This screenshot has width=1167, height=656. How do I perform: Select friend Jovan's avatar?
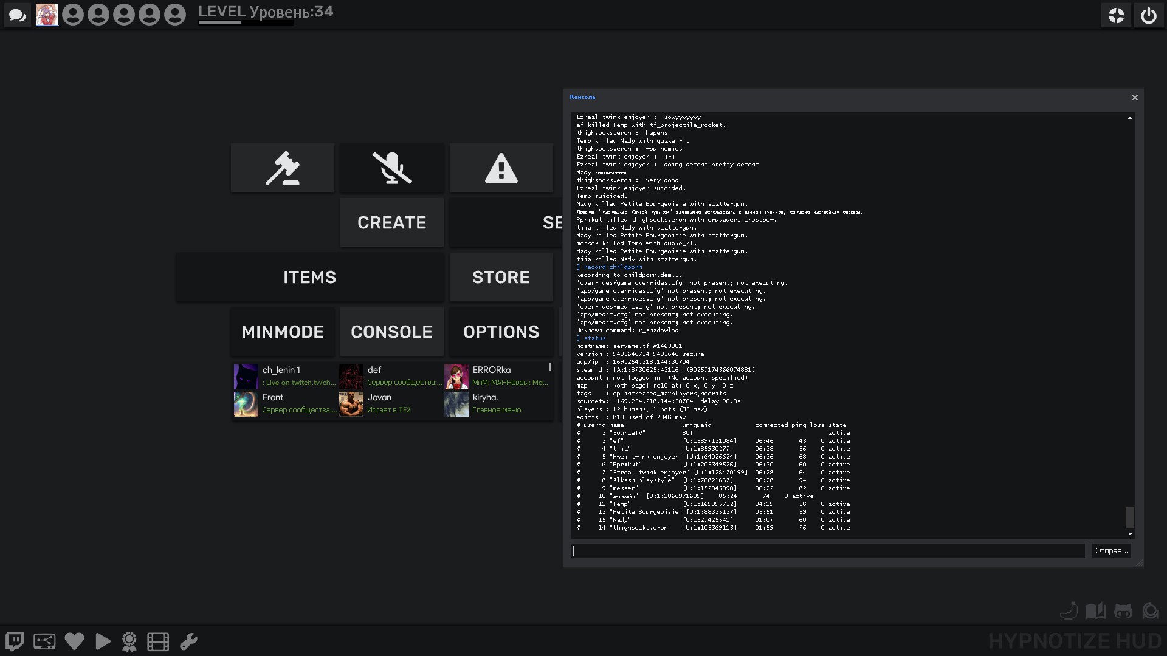coord(351,404)
